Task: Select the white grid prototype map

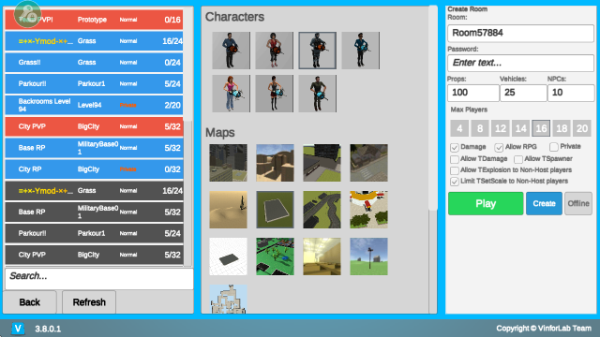Action: point(228,256)
